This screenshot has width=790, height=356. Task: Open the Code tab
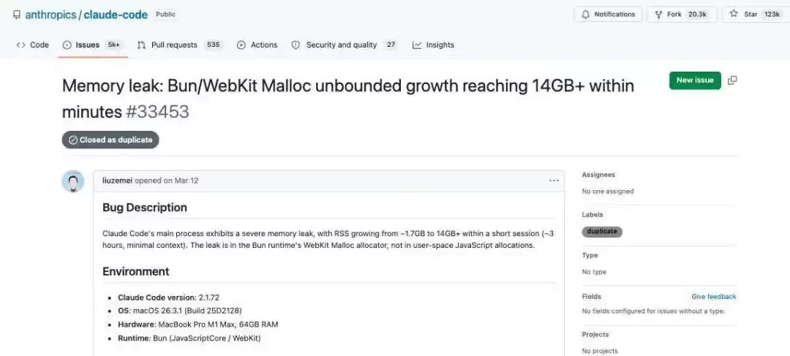coord(33,45)
